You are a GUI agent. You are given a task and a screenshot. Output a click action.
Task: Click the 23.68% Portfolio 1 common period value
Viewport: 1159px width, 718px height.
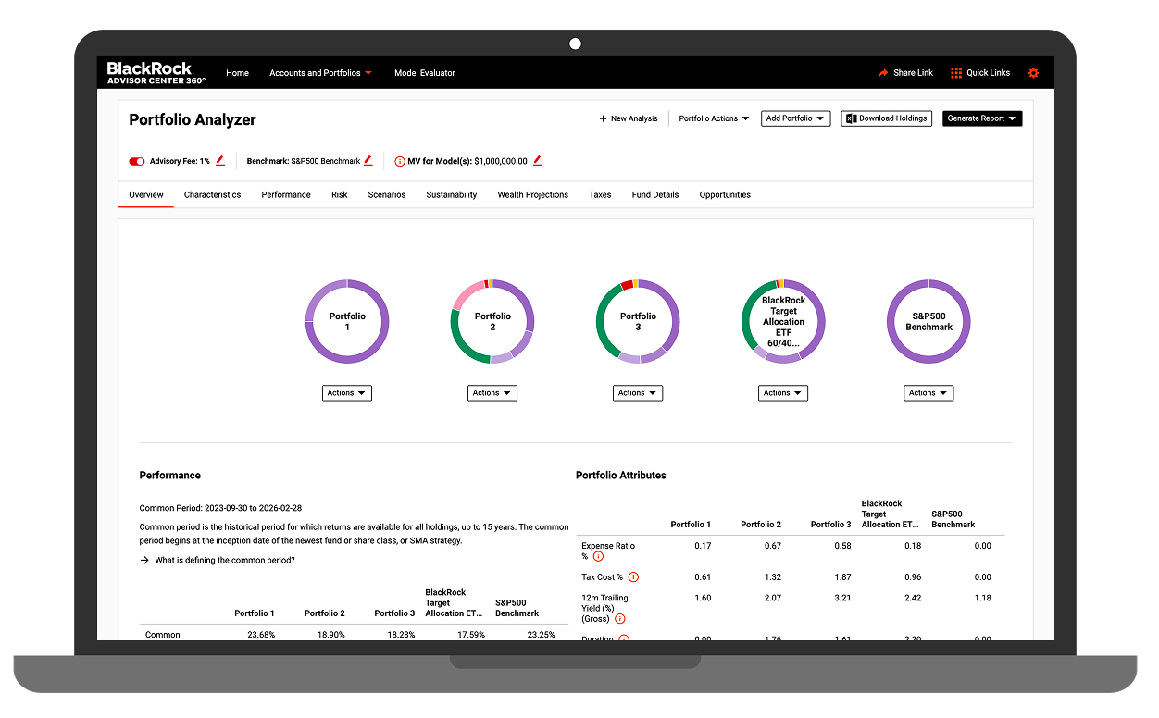pos(261,635)
